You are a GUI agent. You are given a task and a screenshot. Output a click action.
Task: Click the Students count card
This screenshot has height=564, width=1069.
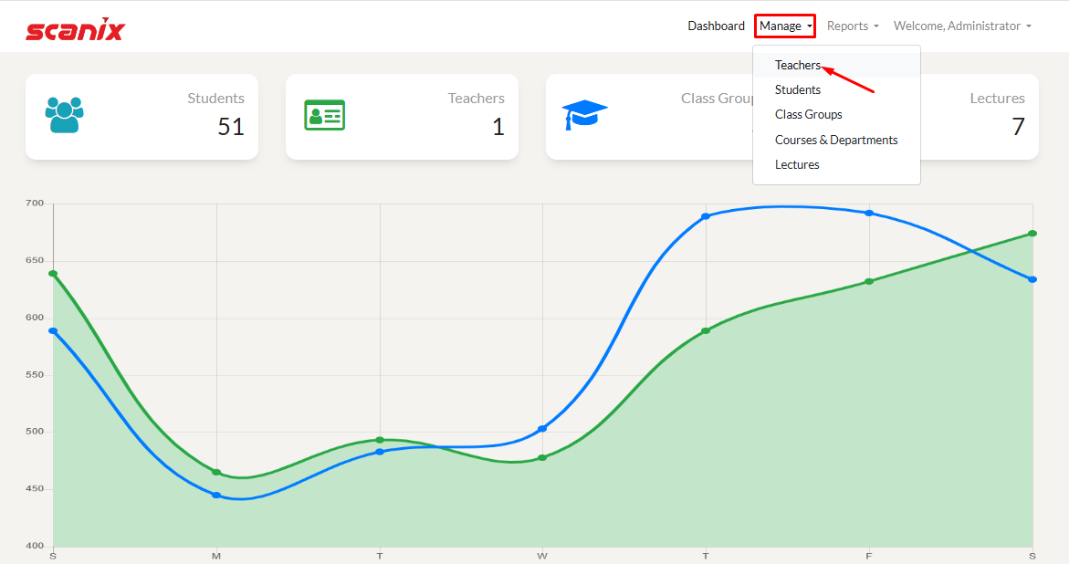141,117
